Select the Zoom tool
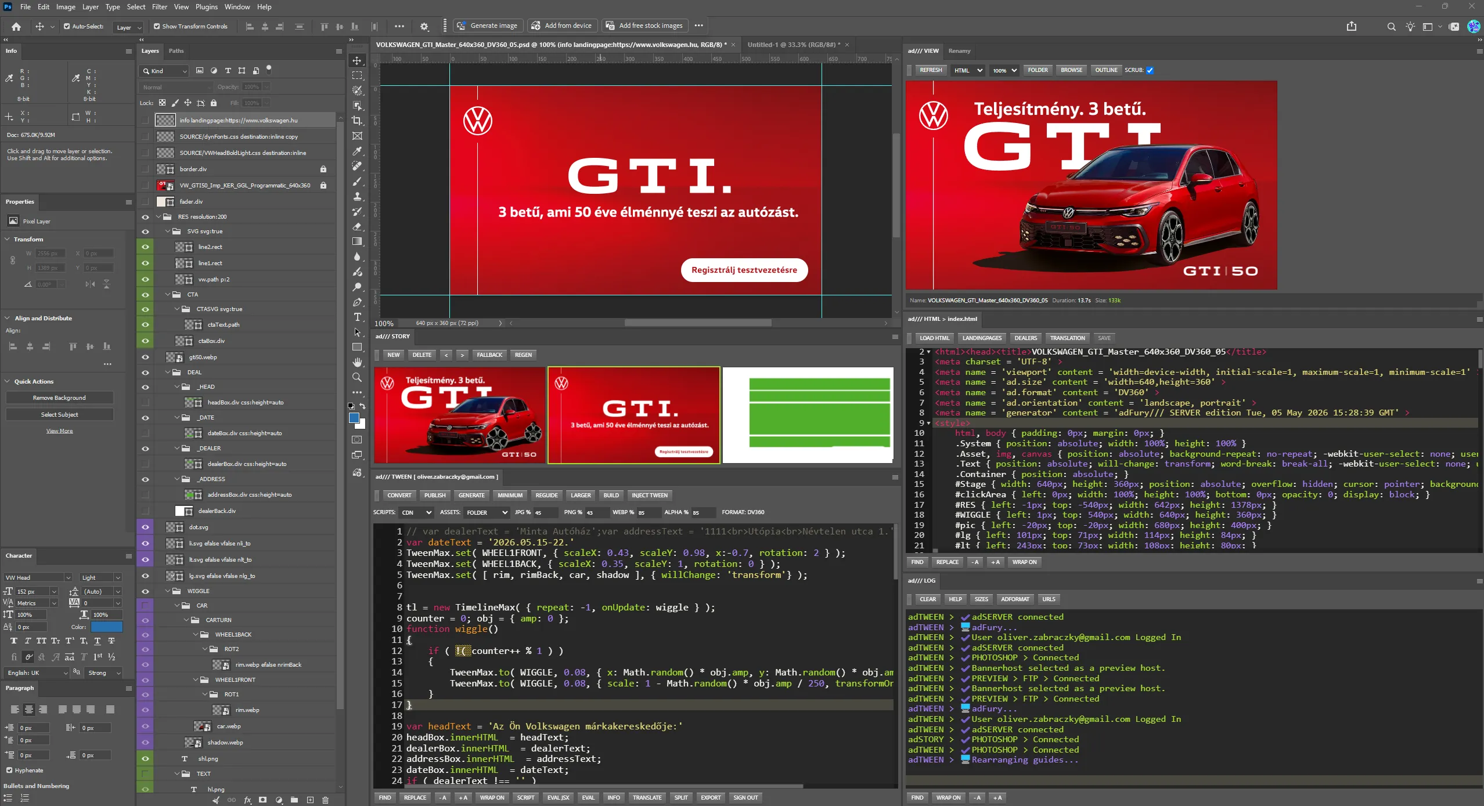The image size is (1484, 806). pyautogui.click(x=357, y=377)
